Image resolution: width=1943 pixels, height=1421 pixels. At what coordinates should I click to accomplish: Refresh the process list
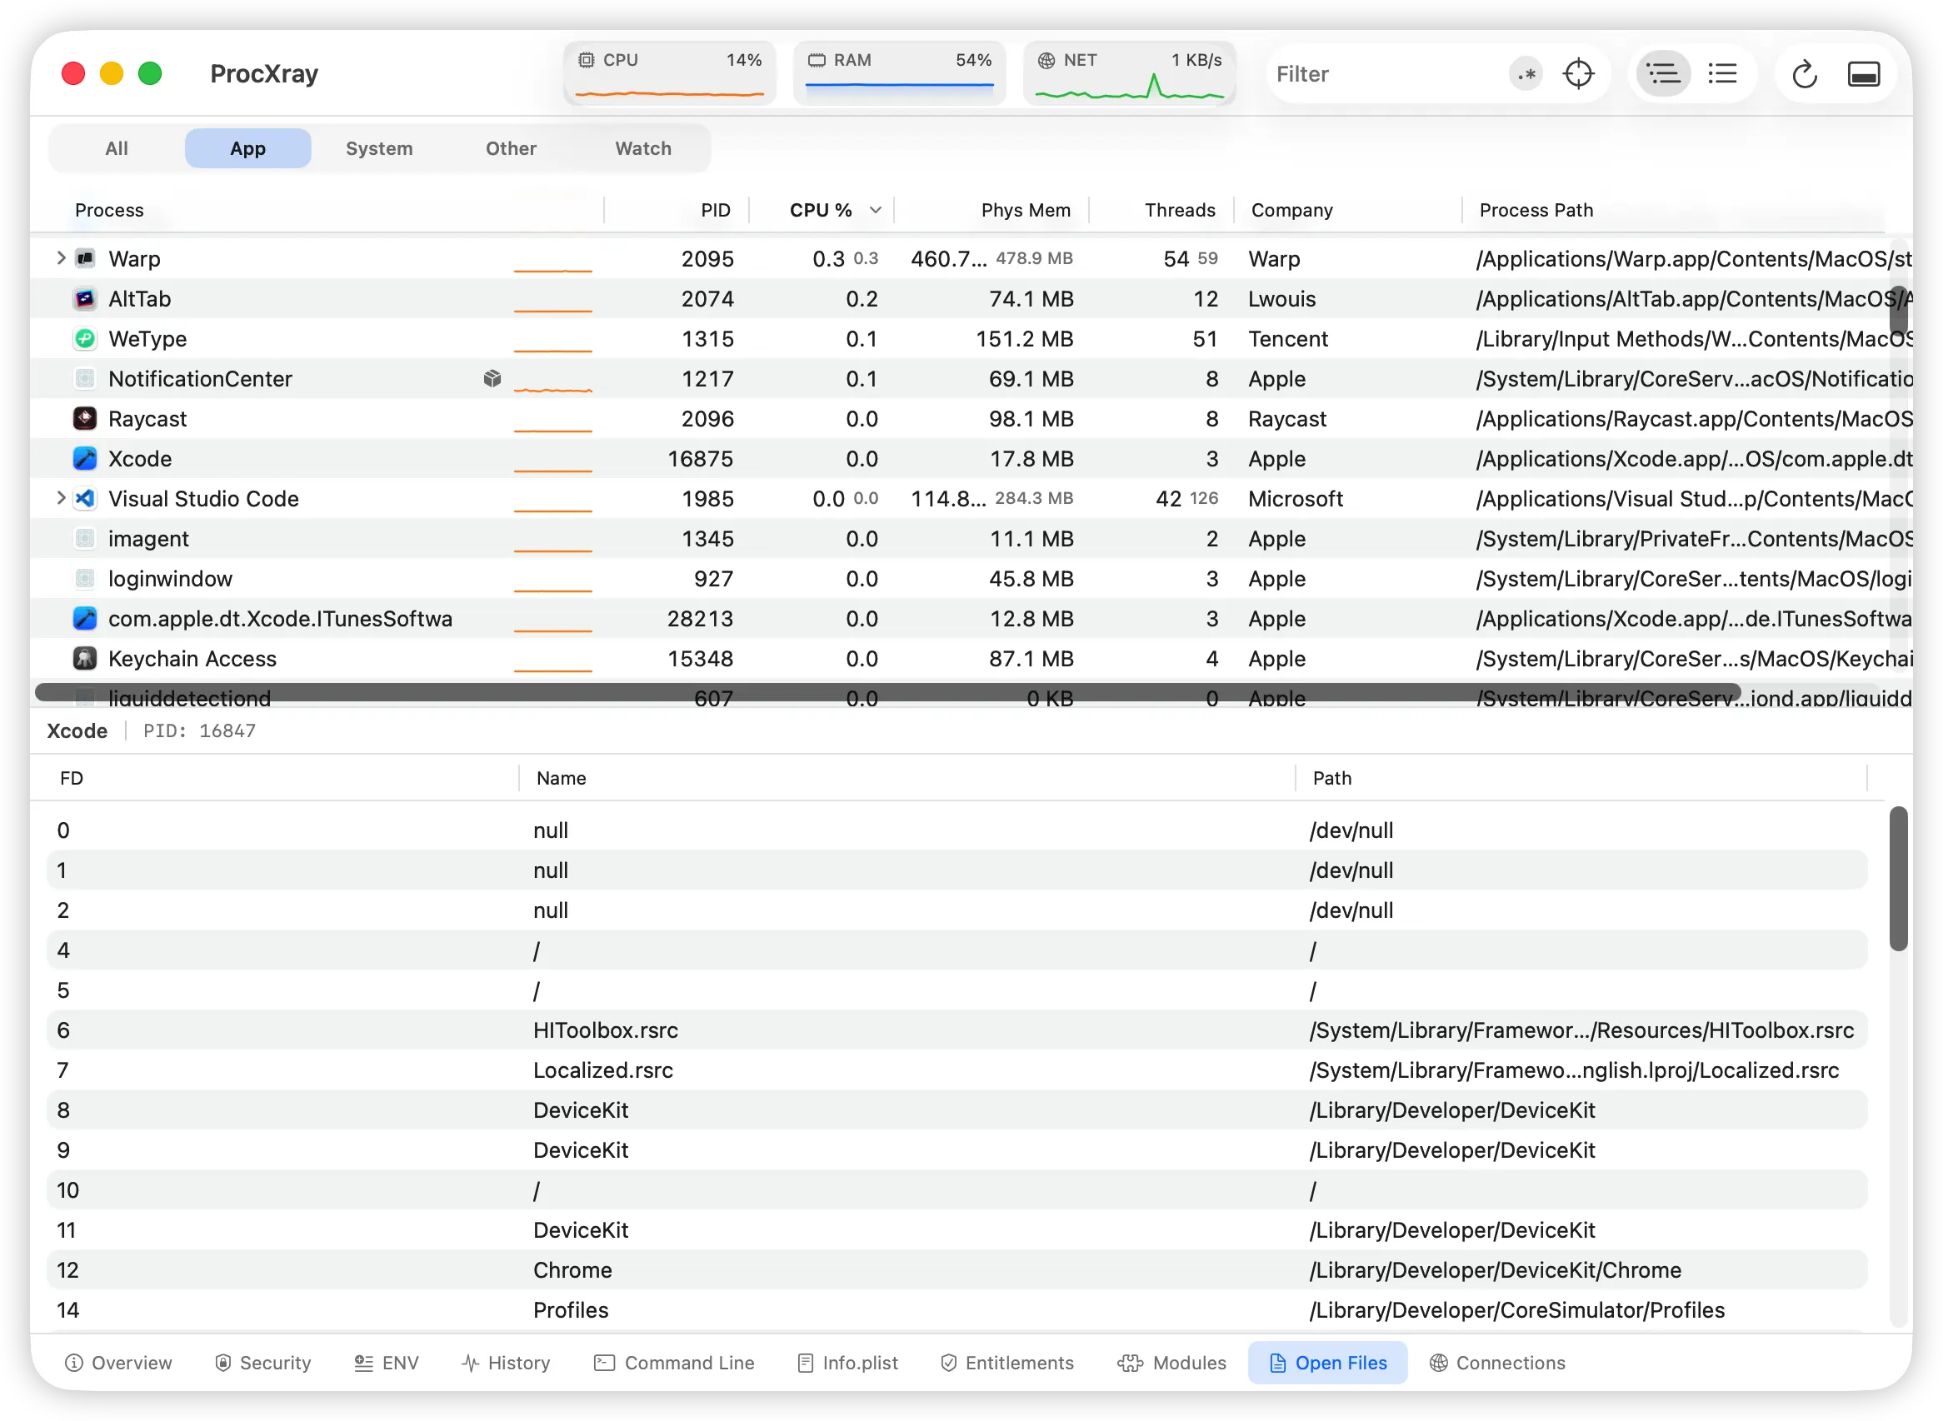coord(1805,74)
